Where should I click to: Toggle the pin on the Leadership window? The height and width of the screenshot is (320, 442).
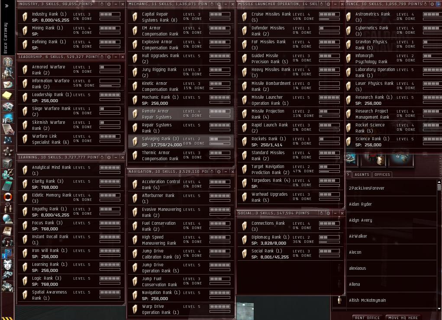(102, 57)
